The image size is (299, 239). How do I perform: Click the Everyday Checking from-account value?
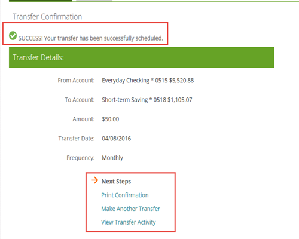click(148, 81)
